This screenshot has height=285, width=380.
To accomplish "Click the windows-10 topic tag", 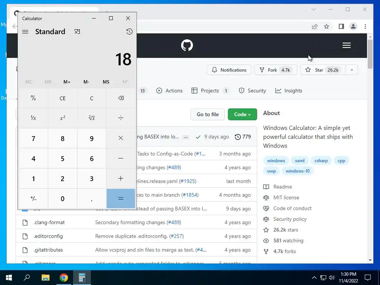I will 298,171.
